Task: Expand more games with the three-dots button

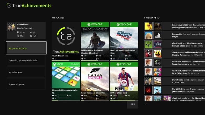Action: click(132, 105)
